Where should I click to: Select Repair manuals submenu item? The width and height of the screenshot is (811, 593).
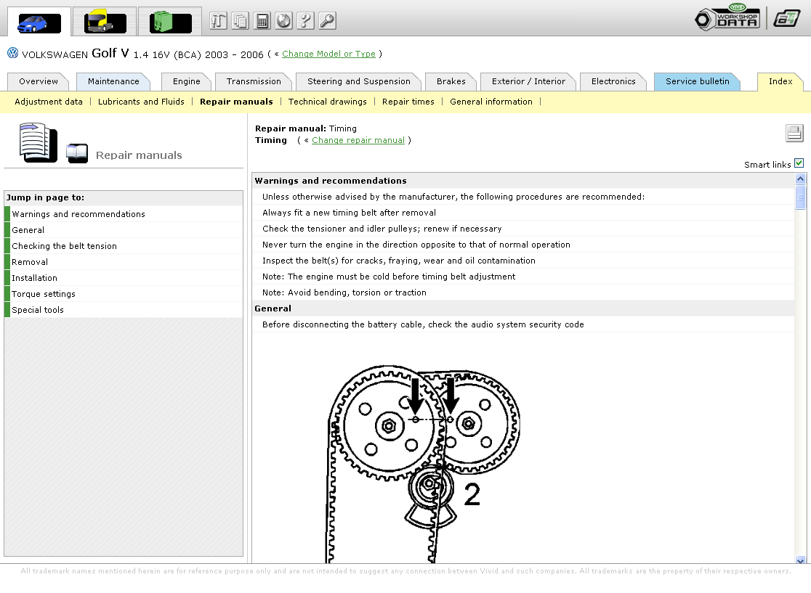coord(236,102)
